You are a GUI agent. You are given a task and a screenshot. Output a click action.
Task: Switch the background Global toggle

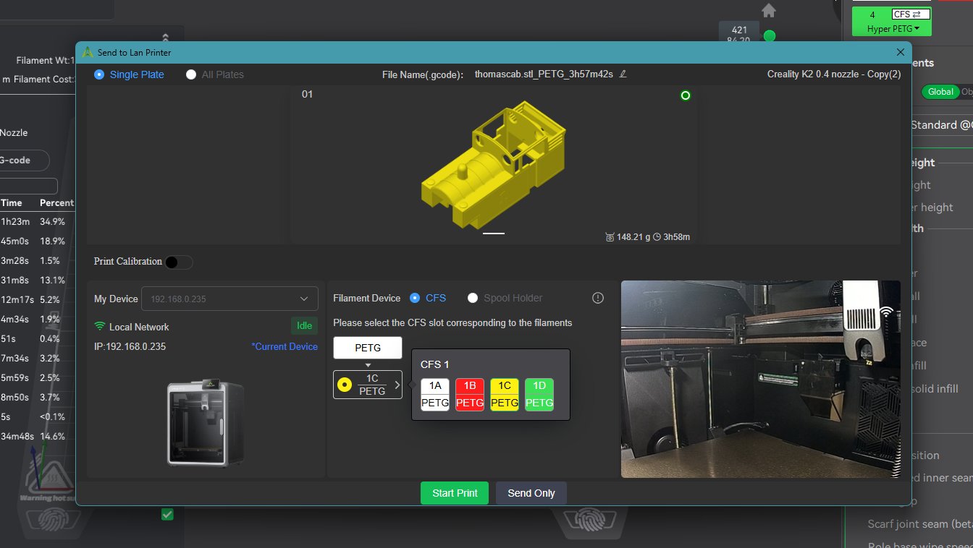(940, 92)
